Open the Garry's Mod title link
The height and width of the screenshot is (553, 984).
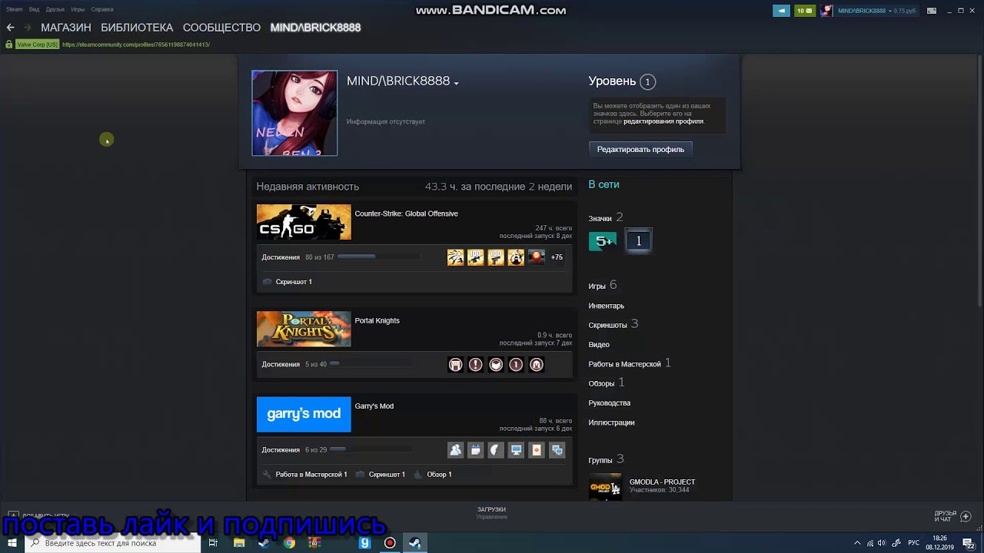click(374, 406)
